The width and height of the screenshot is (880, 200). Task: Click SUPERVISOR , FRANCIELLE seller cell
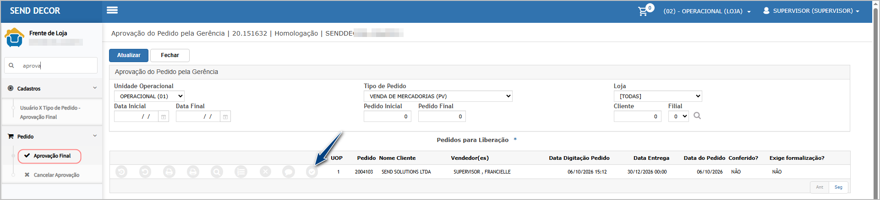[482, 172]
